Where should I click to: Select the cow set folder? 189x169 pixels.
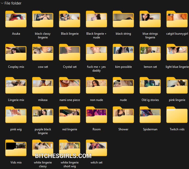point(43,52)
